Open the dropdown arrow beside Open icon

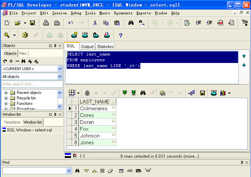[x=25, y=23]
